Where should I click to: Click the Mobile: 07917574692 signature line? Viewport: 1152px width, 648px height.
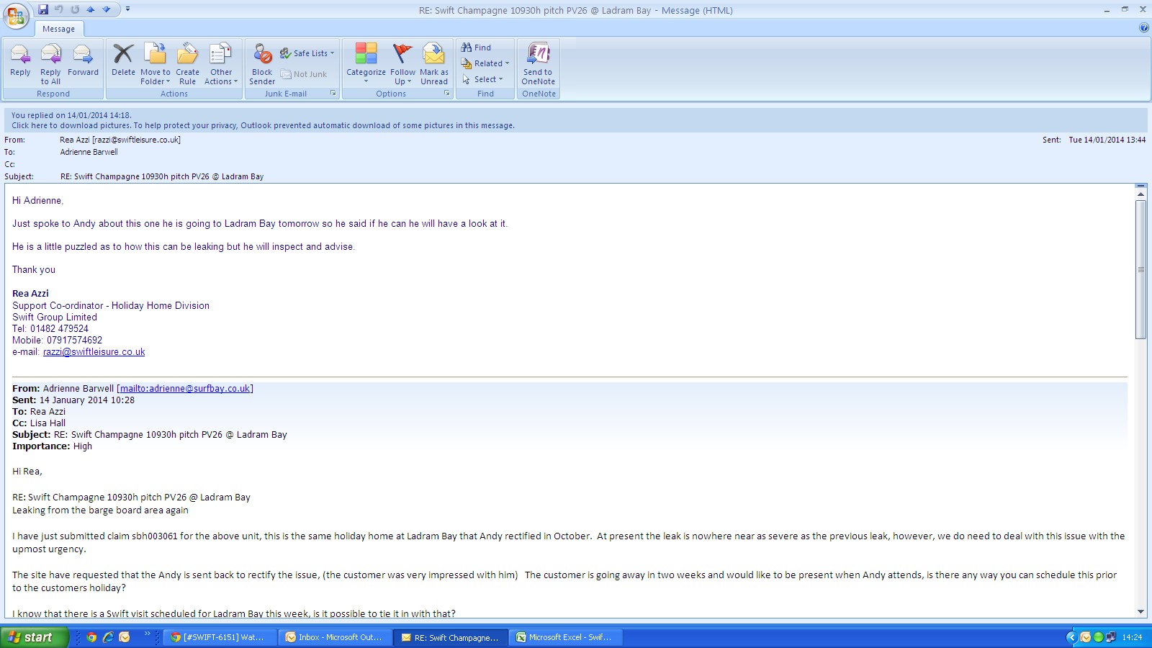[x=57, y=341]
